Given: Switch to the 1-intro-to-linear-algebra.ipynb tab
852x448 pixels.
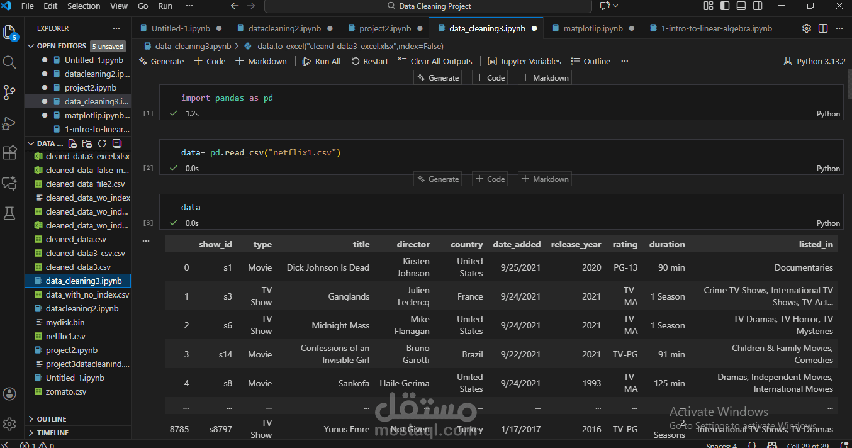Looking at the screenshot, I should click(716, 28).
